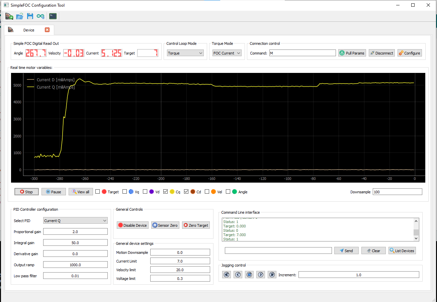Click the View all button

81,192
